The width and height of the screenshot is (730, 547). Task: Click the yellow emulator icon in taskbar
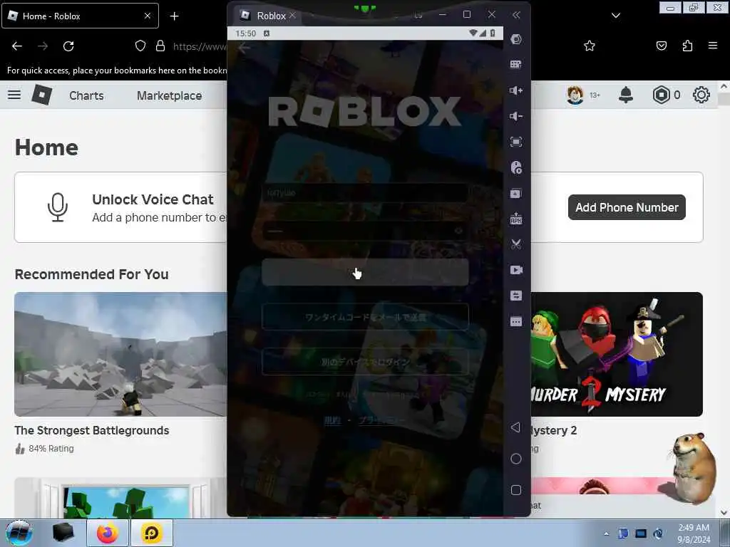(152, 533)
